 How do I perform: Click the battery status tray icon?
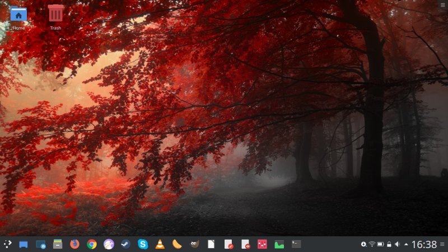(380, 244)
